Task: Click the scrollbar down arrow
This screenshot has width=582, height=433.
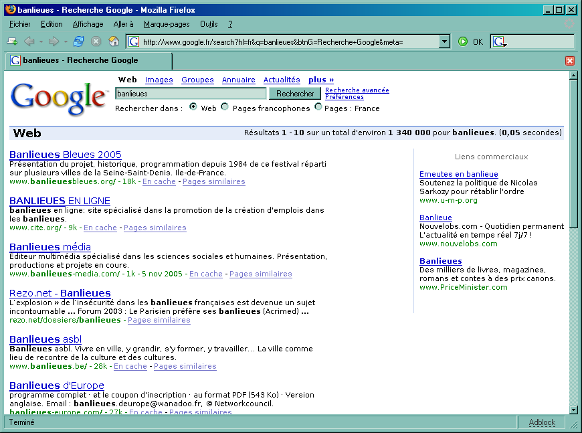Action: click(573, 410)
